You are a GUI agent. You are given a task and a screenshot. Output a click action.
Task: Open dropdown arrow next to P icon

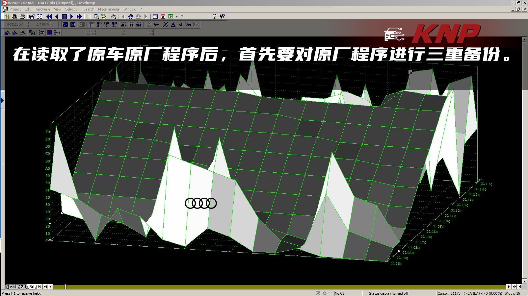click(177, 16)
